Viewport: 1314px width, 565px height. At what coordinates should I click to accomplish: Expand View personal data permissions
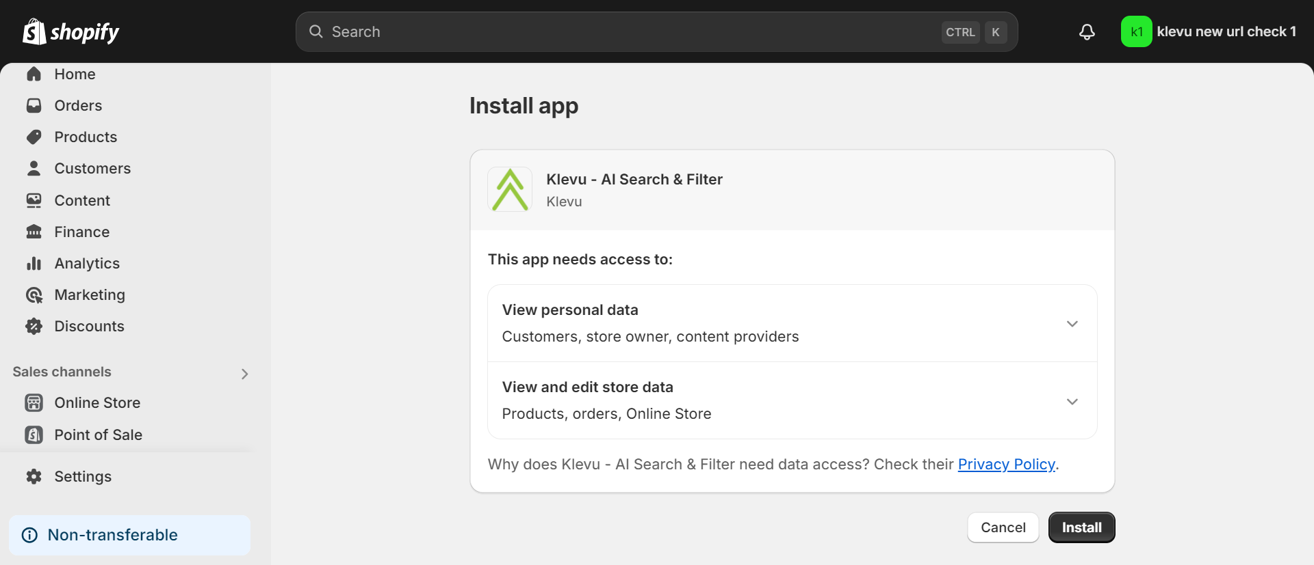pos(793,323)
